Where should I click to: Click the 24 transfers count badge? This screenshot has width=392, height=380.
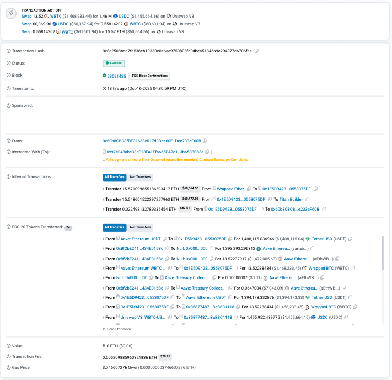(x=68, y=227)
